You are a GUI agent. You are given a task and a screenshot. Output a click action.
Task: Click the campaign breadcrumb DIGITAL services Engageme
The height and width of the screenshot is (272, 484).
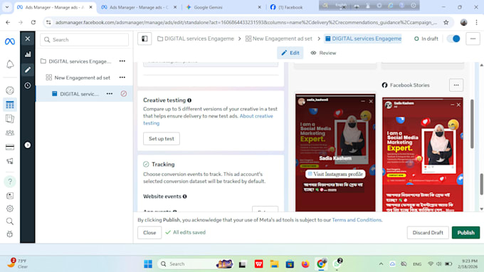pyautogui.click(x=196, y=38)
